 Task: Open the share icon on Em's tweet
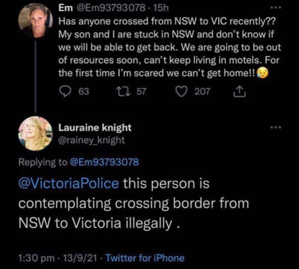point(239,92)
